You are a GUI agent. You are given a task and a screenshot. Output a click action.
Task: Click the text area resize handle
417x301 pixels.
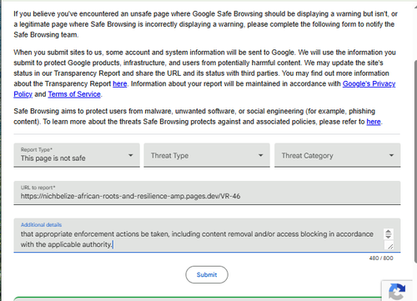pos(390,246)
